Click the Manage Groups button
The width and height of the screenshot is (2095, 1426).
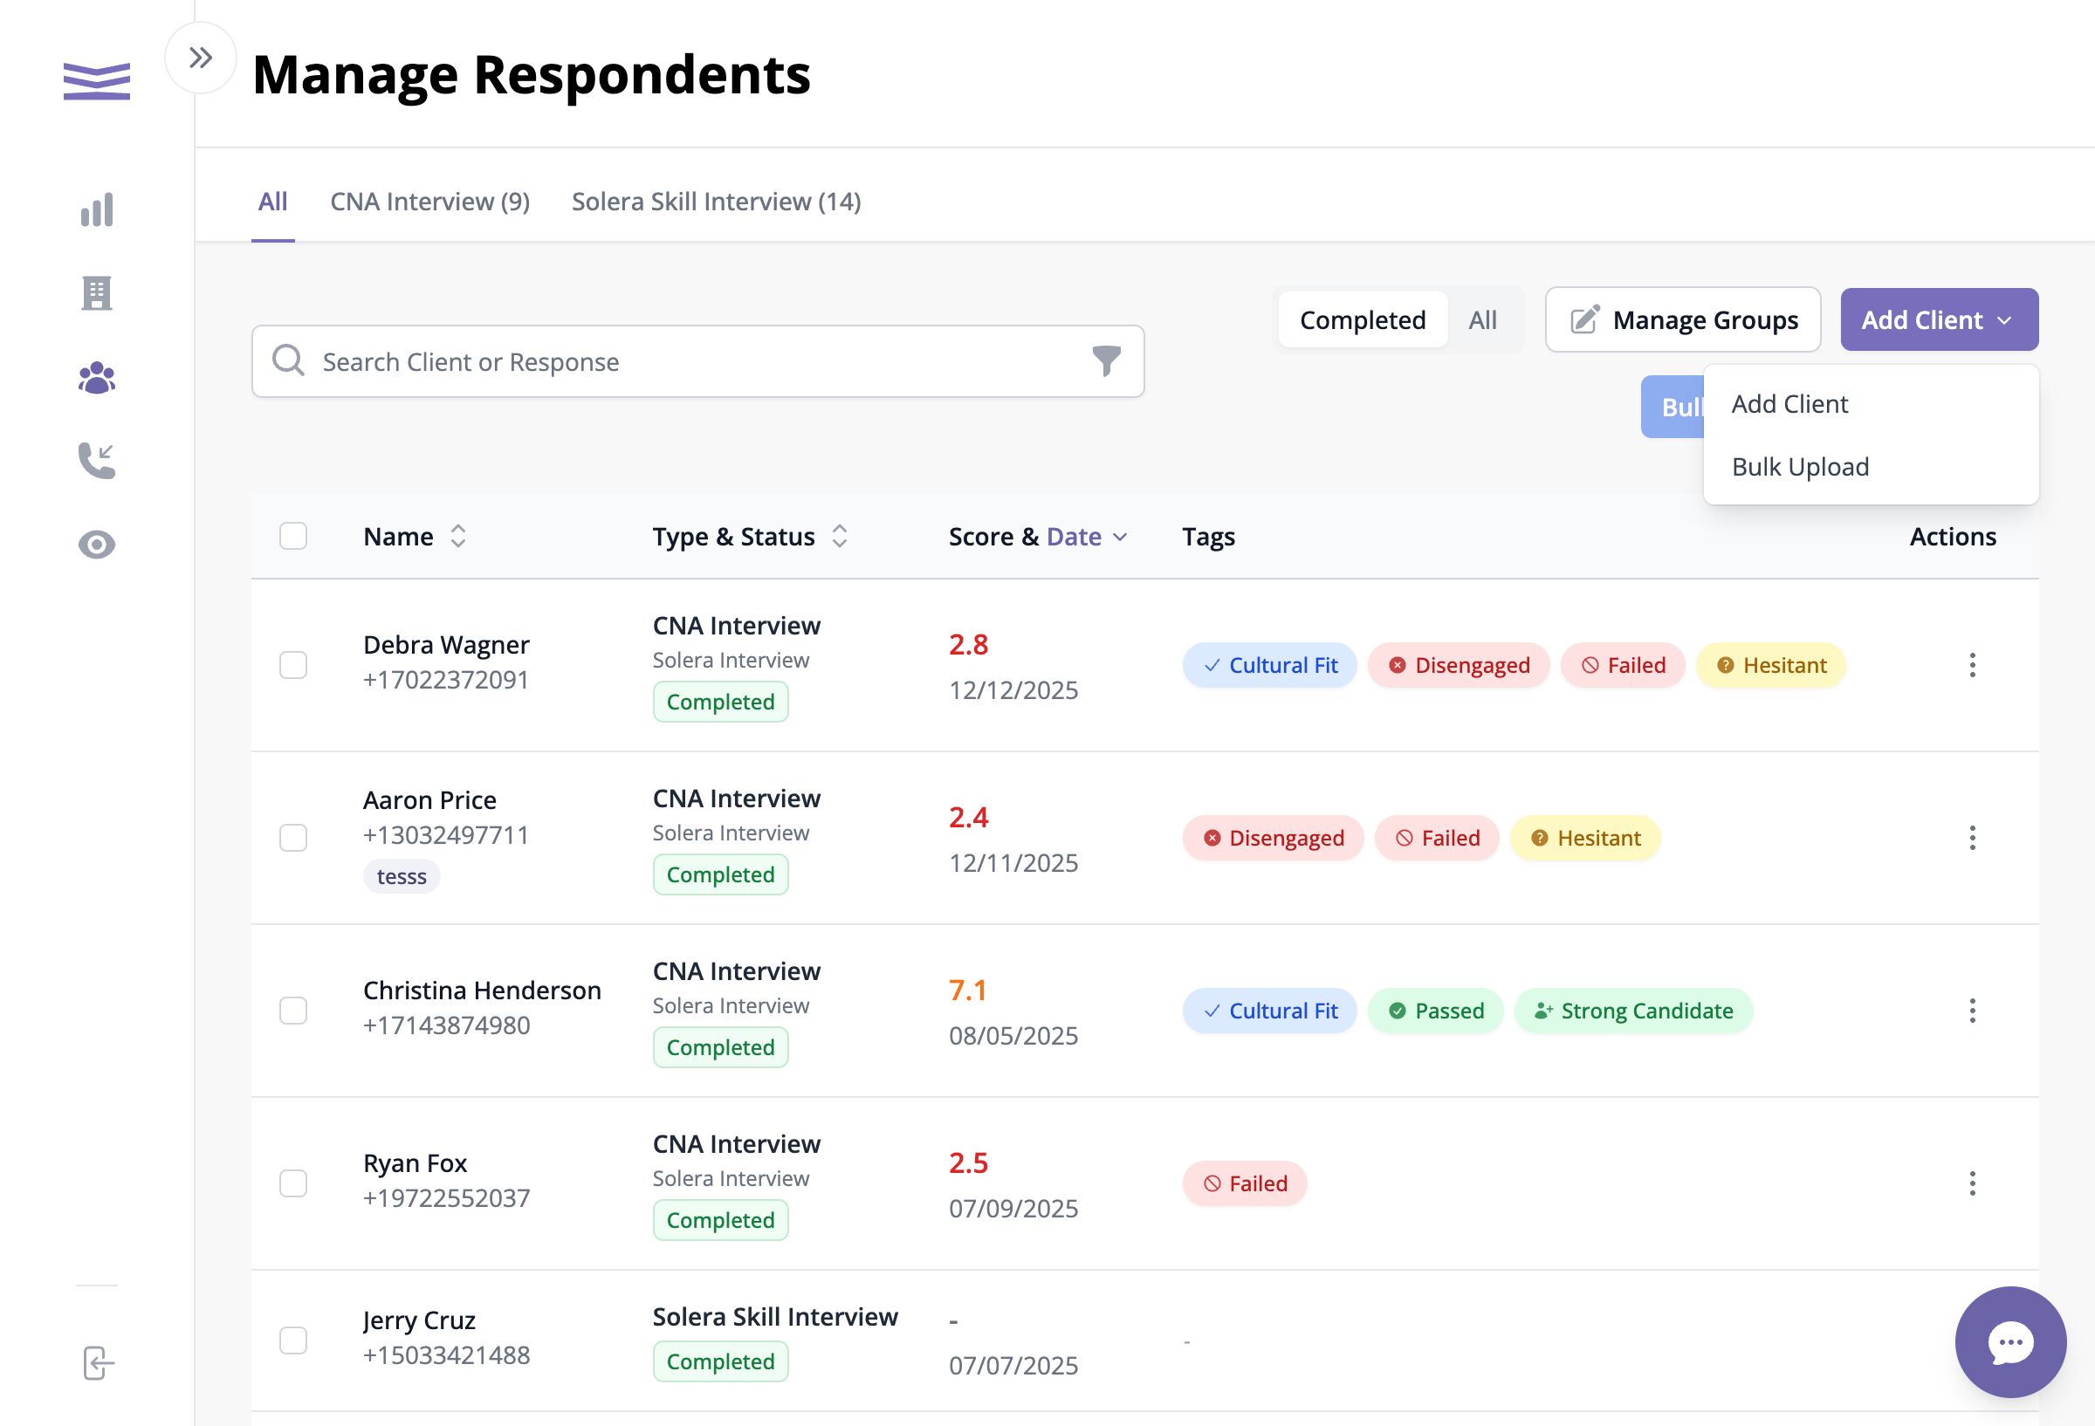[x=1682, y=320]
